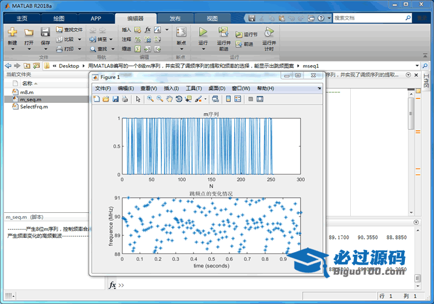Click the Back navigation arrow in the address bar

(8, 66)
